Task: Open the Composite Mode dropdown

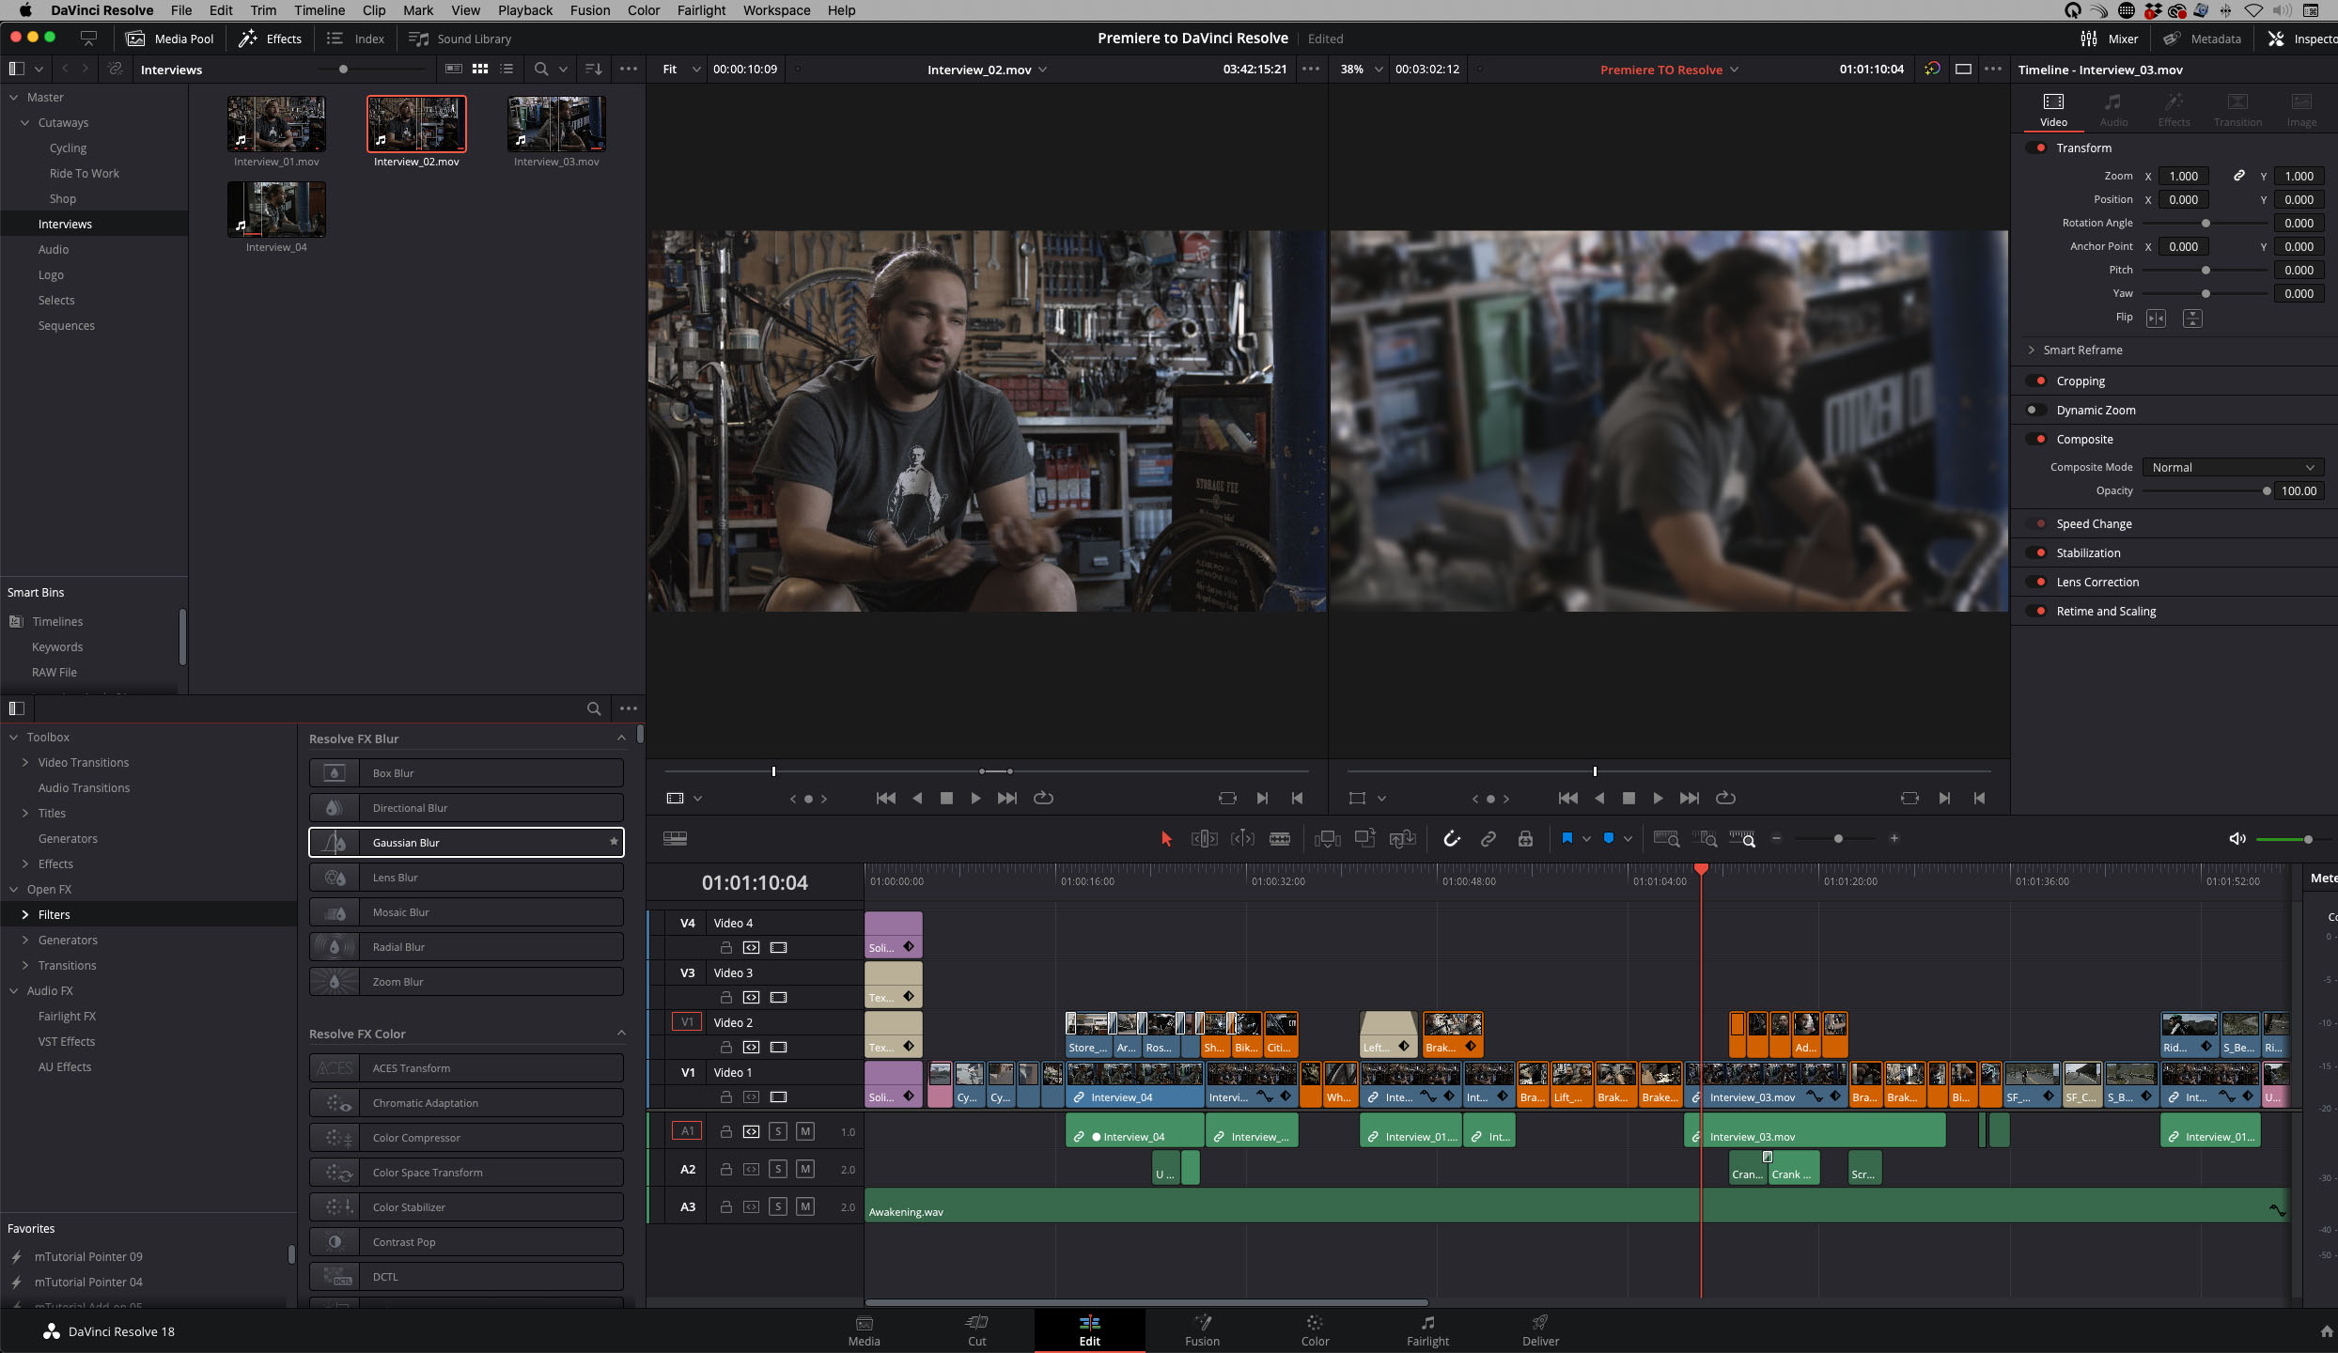Action: (x=2232, y=467)
